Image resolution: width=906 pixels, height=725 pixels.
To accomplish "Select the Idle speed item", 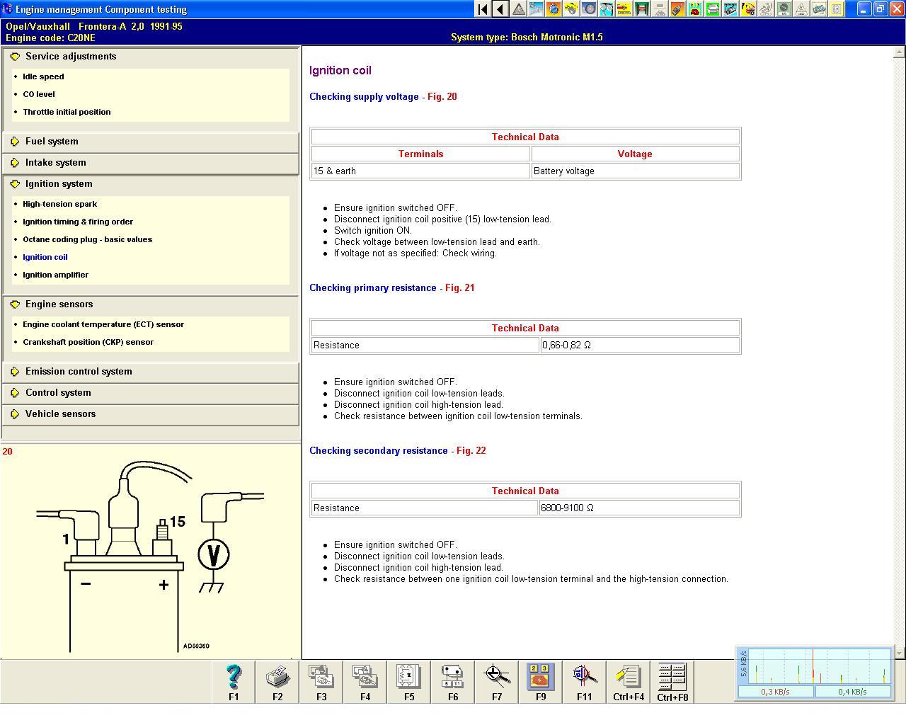I will coord(43,76).
